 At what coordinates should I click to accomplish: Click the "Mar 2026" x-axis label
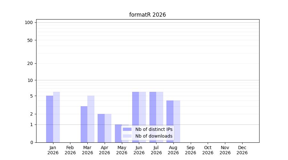pos(87,150)
